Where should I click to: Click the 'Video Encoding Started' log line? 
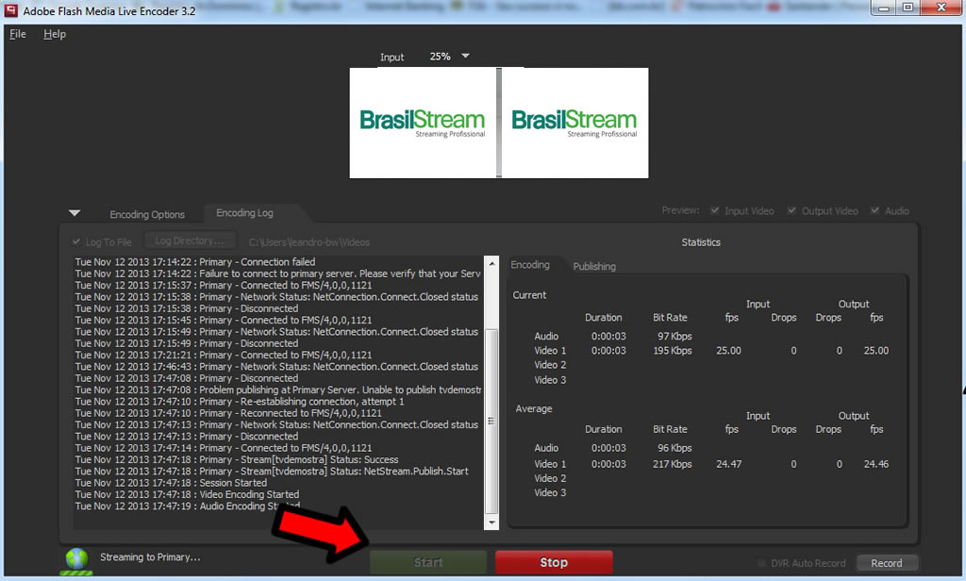(188, 495)
